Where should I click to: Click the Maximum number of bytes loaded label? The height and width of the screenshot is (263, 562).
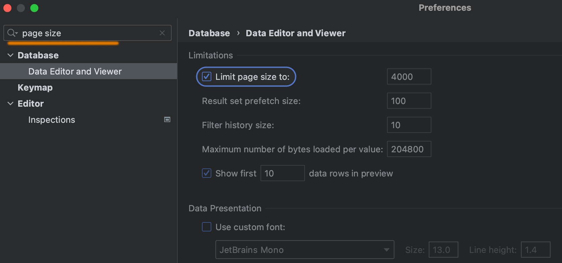(292, 149)
